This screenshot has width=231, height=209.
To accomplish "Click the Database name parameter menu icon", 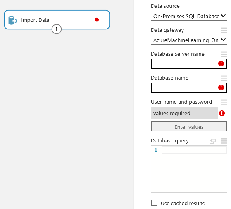I will [x=224, y=78].
